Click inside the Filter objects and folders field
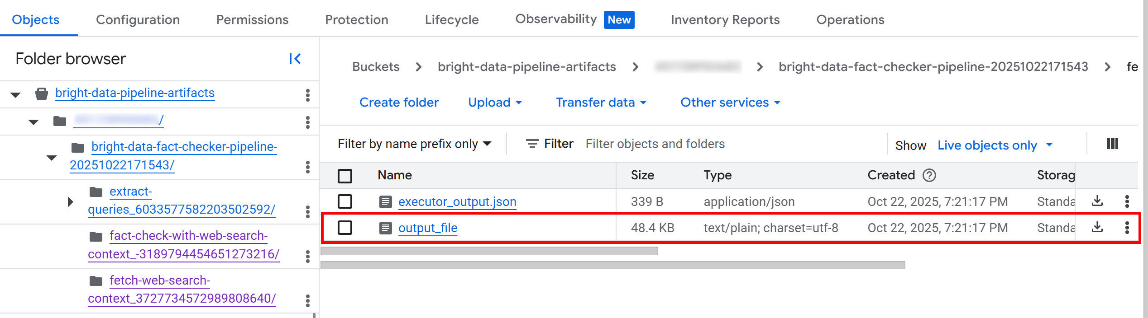 [655, 144]
